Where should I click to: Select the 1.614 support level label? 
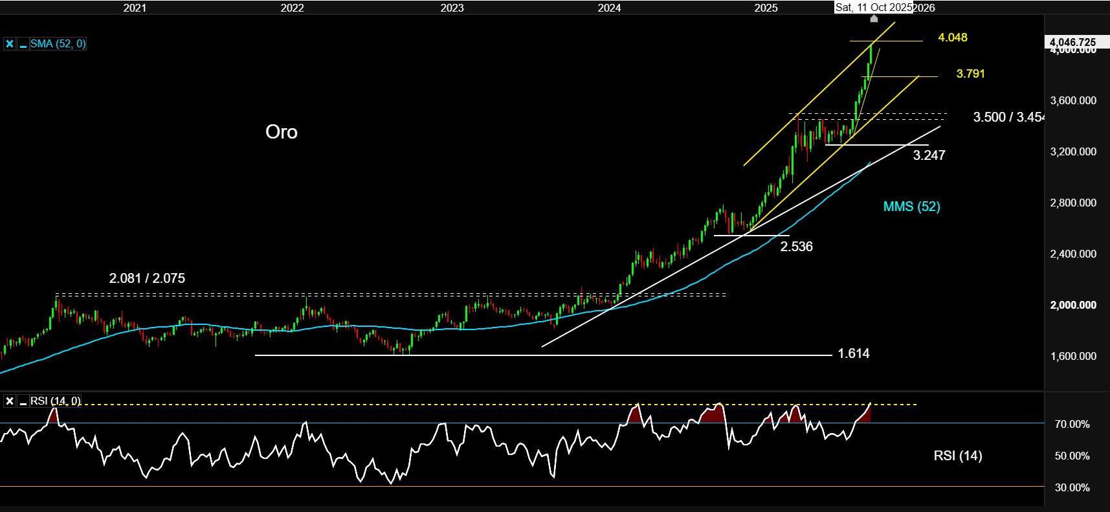coord(854,353)
